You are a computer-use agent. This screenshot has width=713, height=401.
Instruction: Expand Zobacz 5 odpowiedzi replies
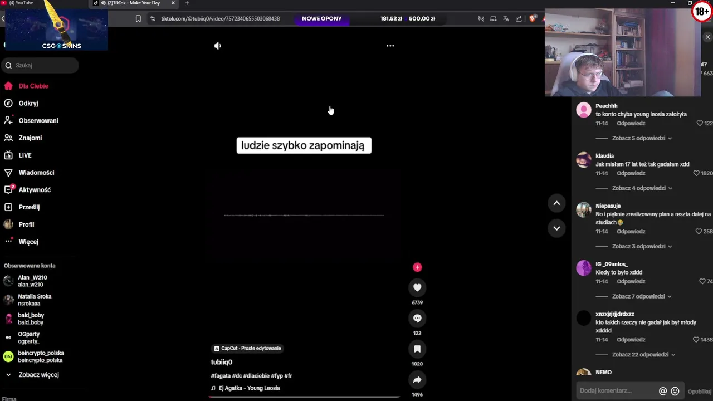click(642, 138)
